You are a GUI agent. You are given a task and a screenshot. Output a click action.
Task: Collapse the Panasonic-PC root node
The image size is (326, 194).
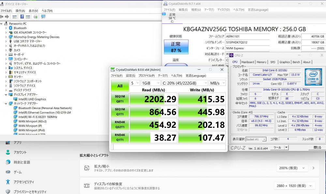click(x=1, y=24)
